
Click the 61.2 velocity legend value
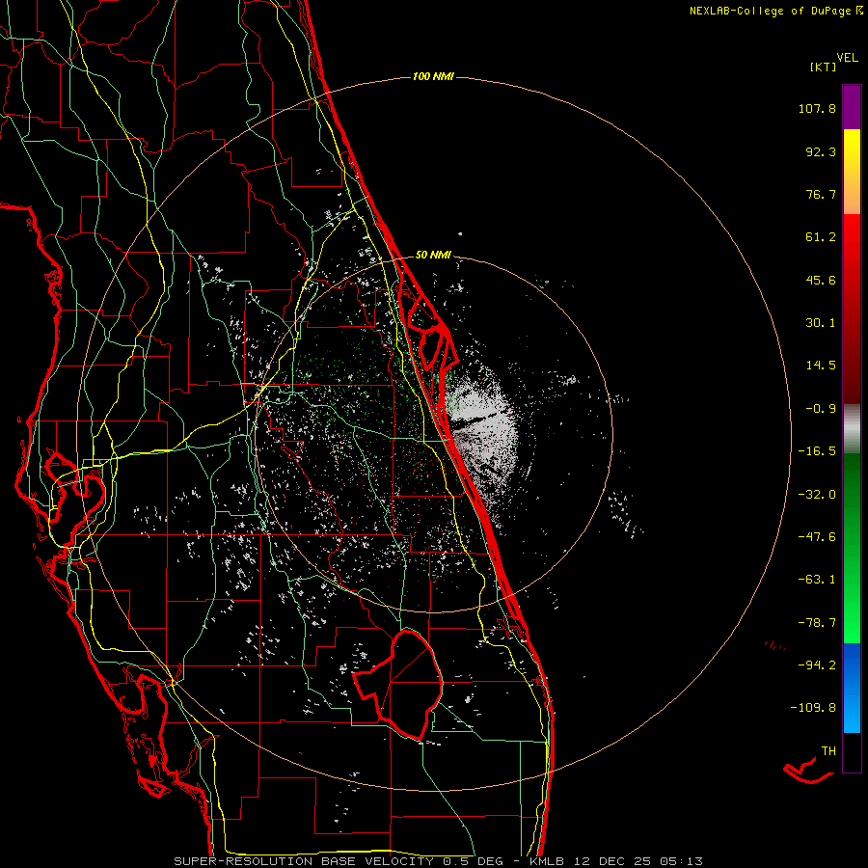[821, 237]
